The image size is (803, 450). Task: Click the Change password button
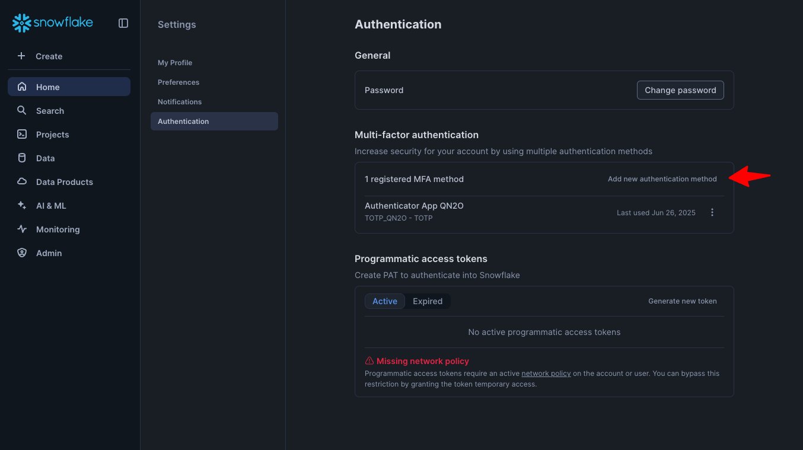[x=680, y=90]
